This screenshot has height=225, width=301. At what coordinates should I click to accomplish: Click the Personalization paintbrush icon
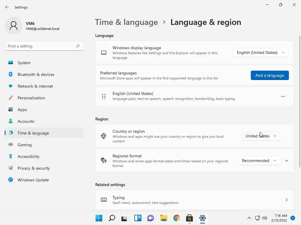tap(11, 98)
